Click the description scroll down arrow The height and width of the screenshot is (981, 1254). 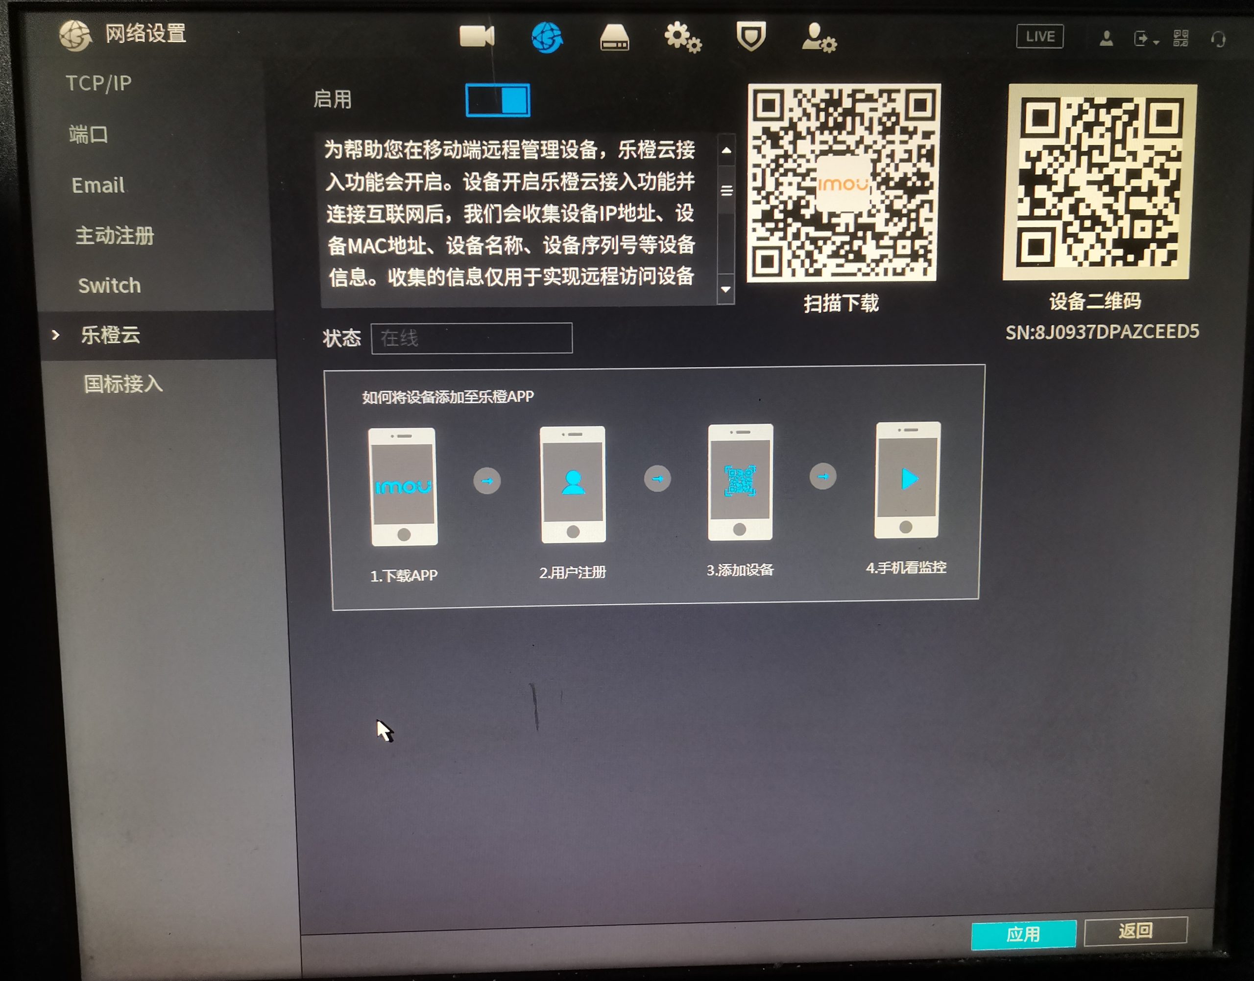point(726,289)
